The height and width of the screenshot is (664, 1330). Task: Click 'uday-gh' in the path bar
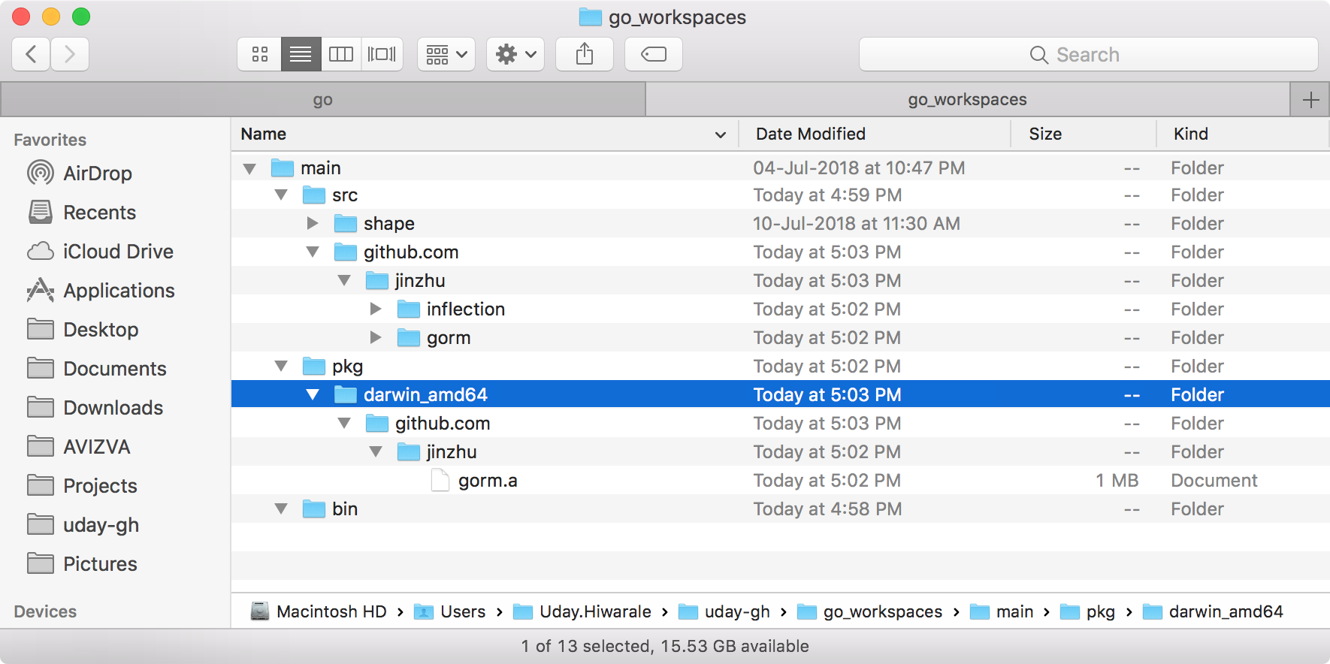(x=724, y=612)
